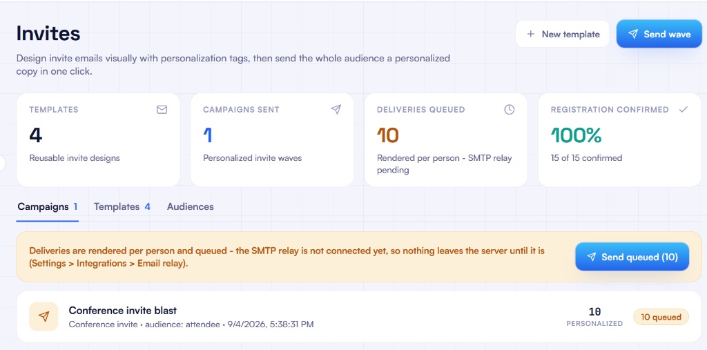Click the Invites page heading
The image size is (707, 350).
click(48, 33)
